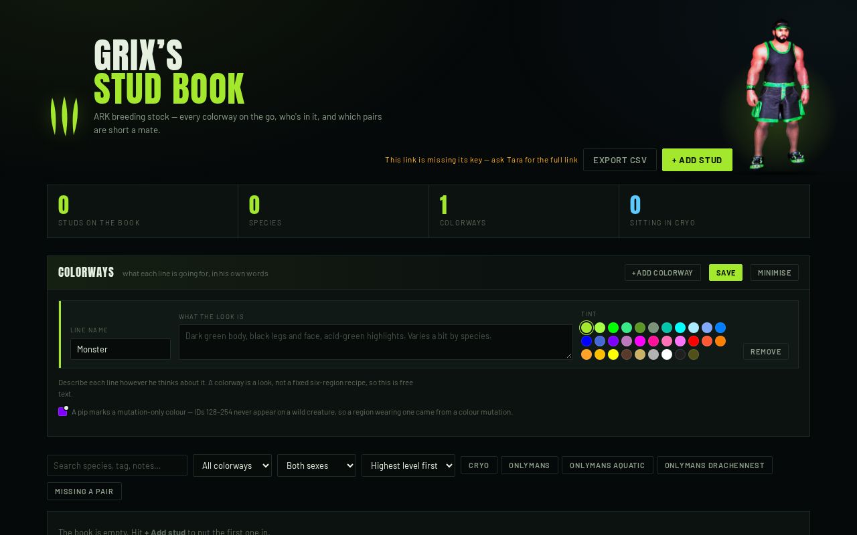This screenshot has width=857, height=535.
Task: Open the All colorways dropdown
Action: click(232, 465)
